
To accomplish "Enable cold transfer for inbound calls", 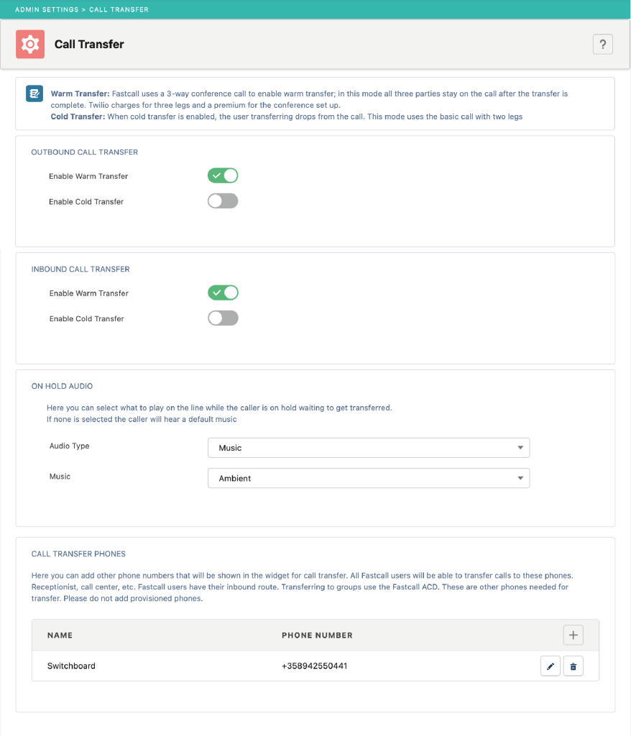I will pos(223,318).
